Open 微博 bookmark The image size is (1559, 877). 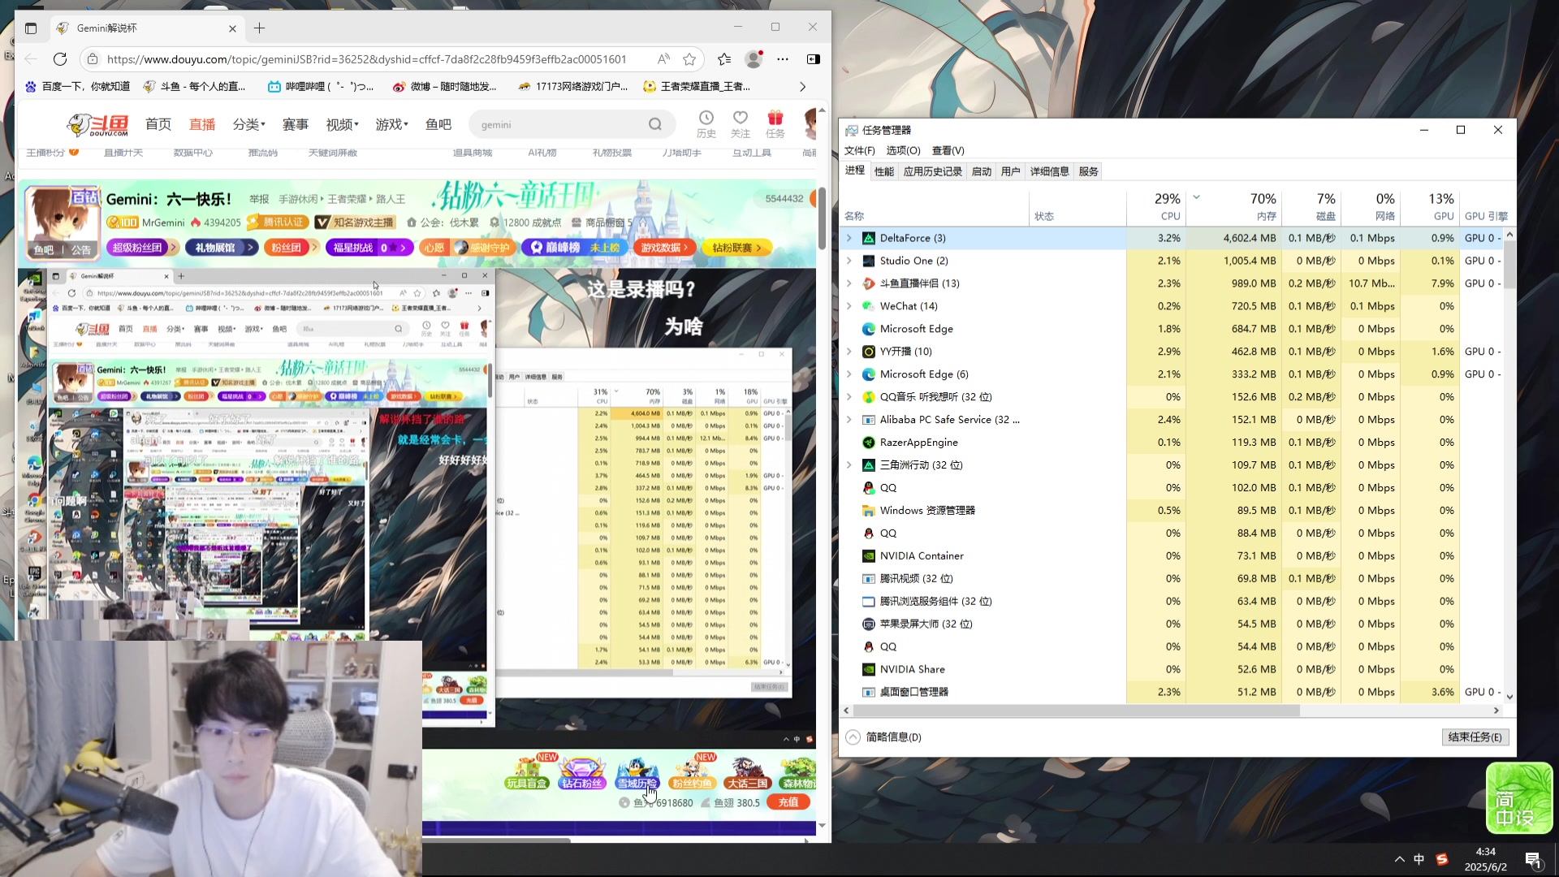(445, 86)
